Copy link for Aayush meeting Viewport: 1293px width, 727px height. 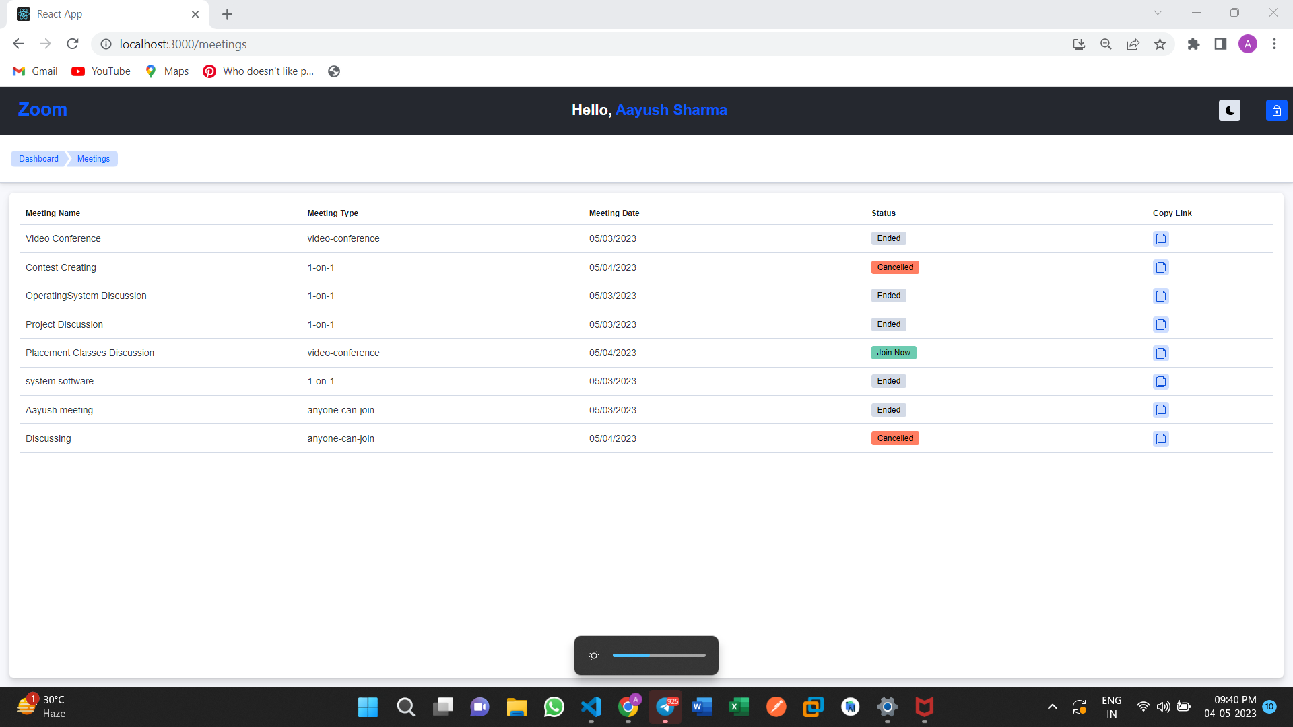click(1160, 410)
